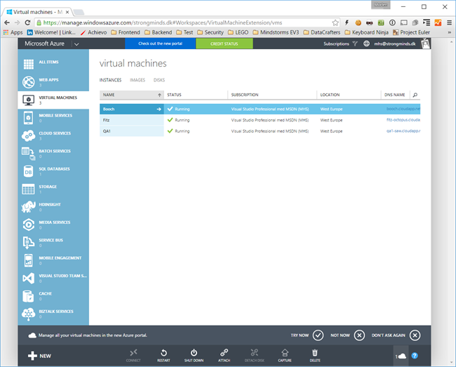Open the qa1-saw DNS link
Image resolution: width=456 pixels, height=367 pixels.
[x=403, y=131]
